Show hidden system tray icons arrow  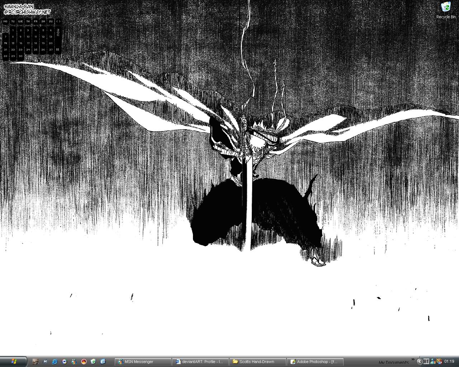click(x=420, y=361)
